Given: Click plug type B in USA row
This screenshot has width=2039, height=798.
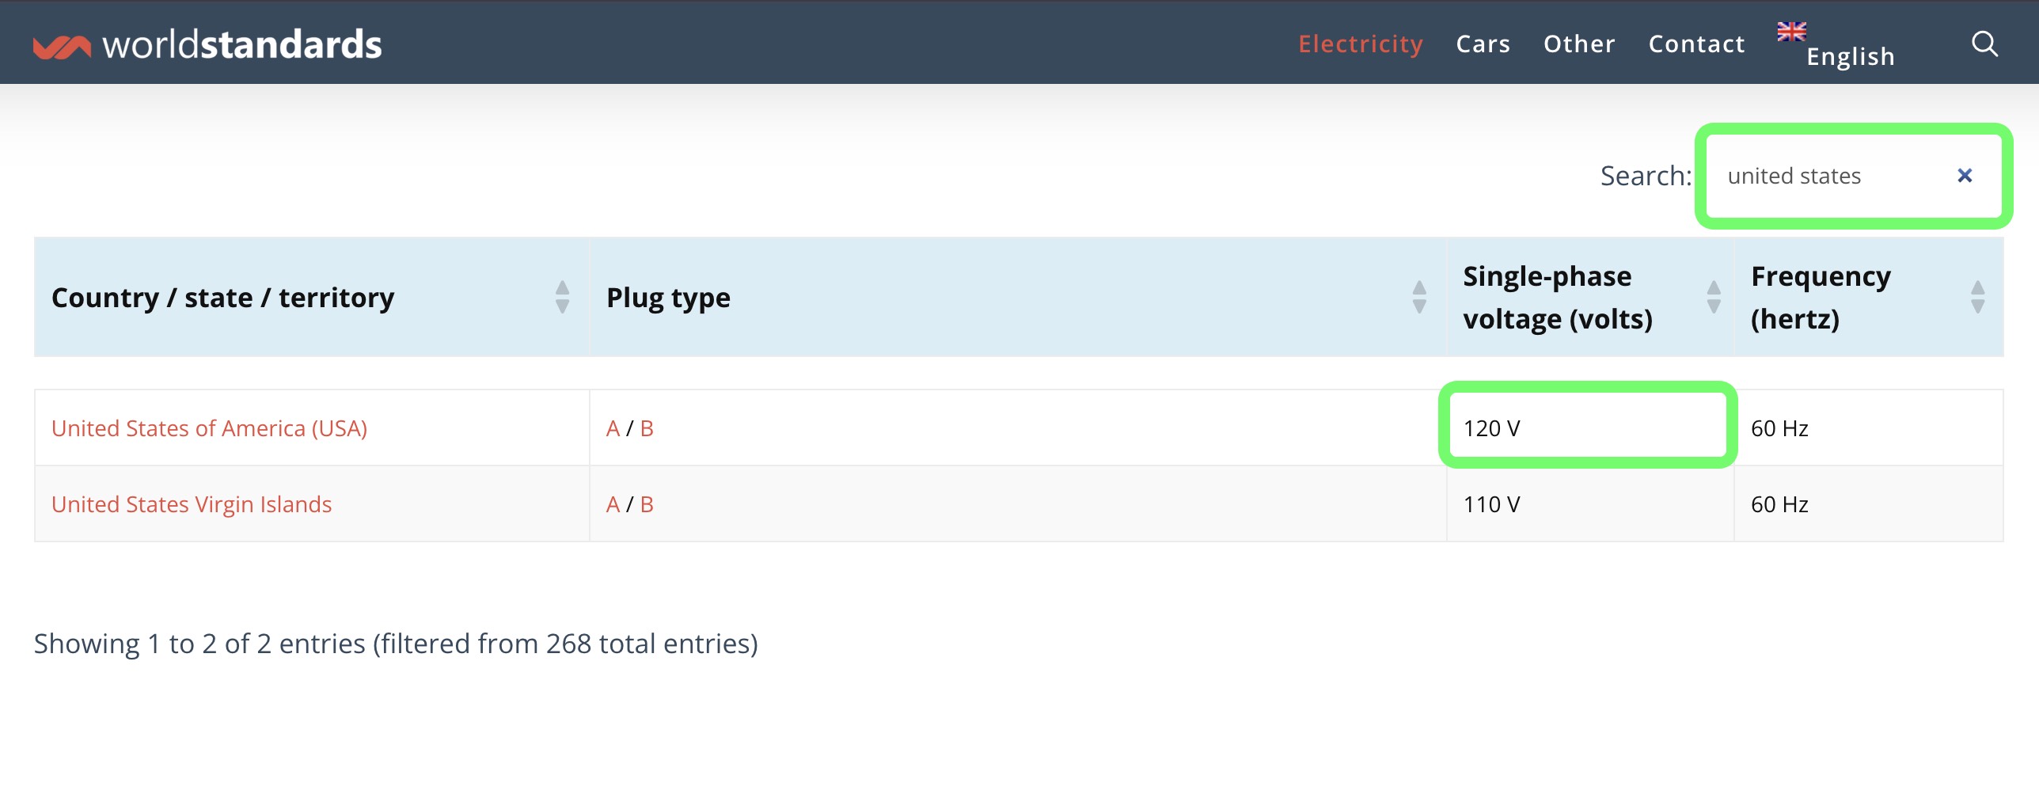Looking at the screenshot, I should 647,428.
